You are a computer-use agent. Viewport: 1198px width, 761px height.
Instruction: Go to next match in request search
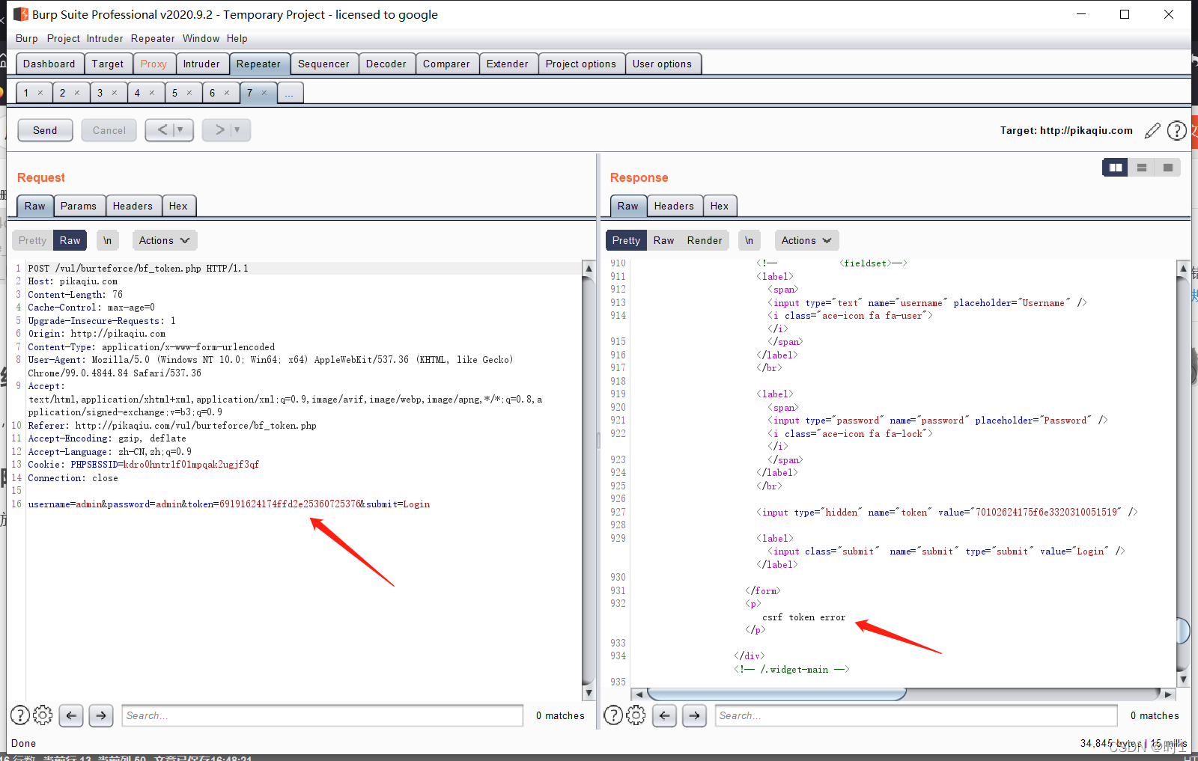click(x=101, y=715)
